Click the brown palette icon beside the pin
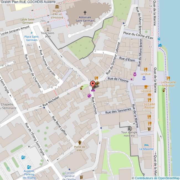The image size is (180, 180). coord(97,83)
